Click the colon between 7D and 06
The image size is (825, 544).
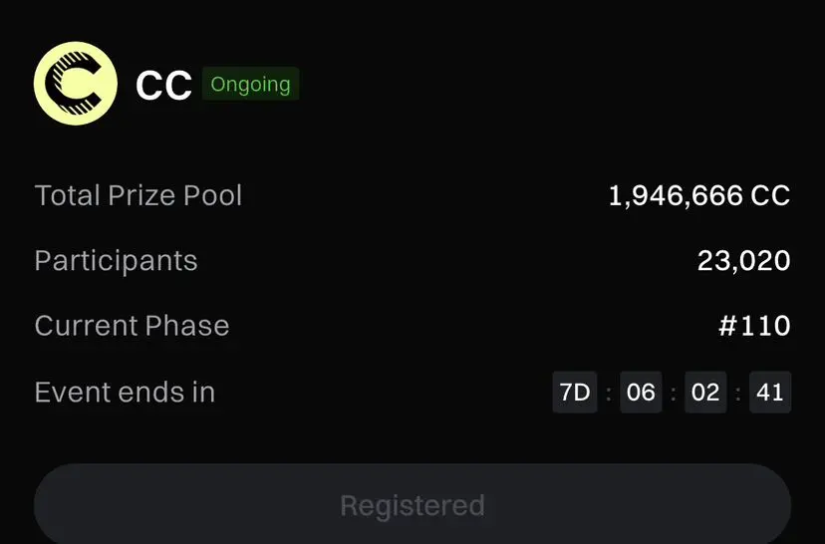[x=608, y=393]
